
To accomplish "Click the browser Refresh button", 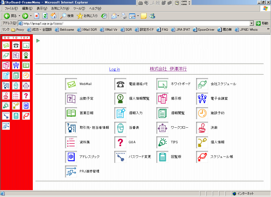I will [x=45, y=16].
